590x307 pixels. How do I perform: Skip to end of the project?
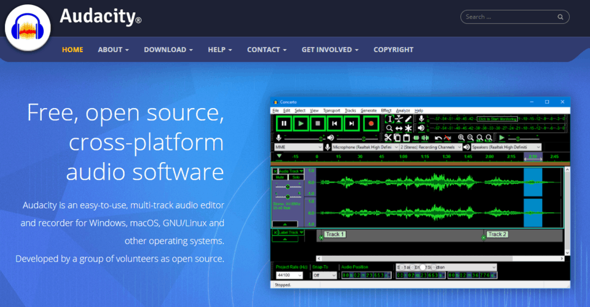click(352, 123)
